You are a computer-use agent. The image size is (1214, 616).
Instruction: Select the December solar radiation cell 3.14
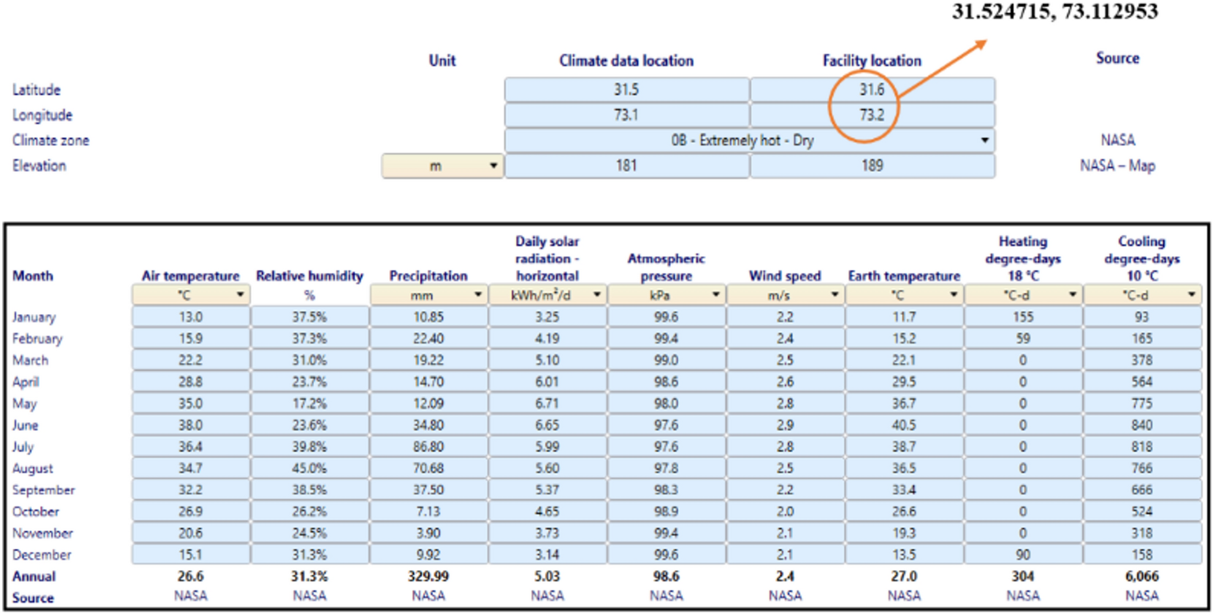547,555
